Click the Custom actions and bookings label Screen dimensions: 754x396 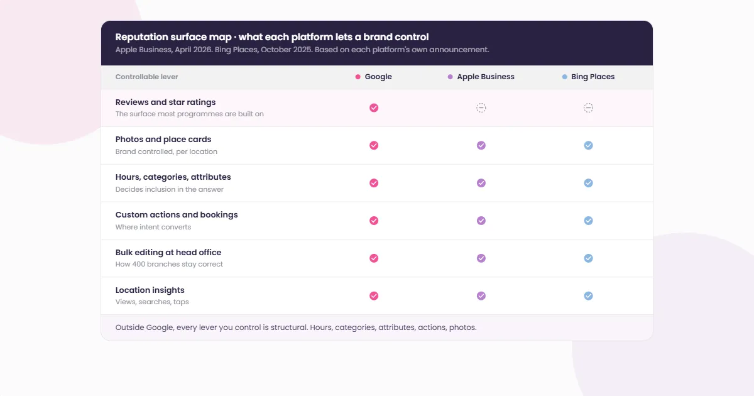pyautogui.click(x=177, y=215)
